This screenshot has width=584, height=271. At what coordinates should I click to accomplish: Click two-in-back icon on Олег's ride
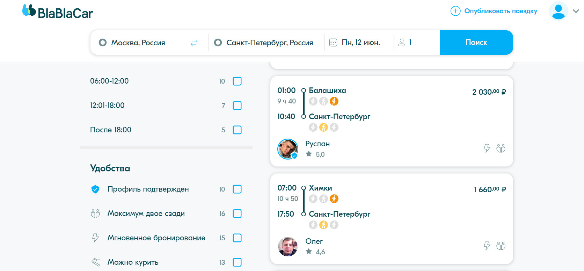pyautogui.click(x=501, y=246)
